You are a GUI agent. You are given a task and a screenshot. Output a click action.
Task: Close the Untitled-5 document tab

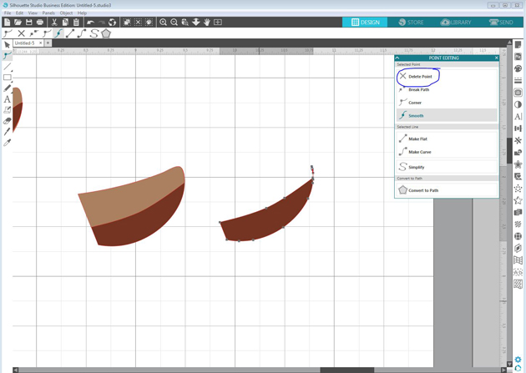point(40,43)
